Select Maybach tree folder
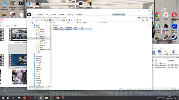Viewport: 179px width, 100px height. pos(45,49)
